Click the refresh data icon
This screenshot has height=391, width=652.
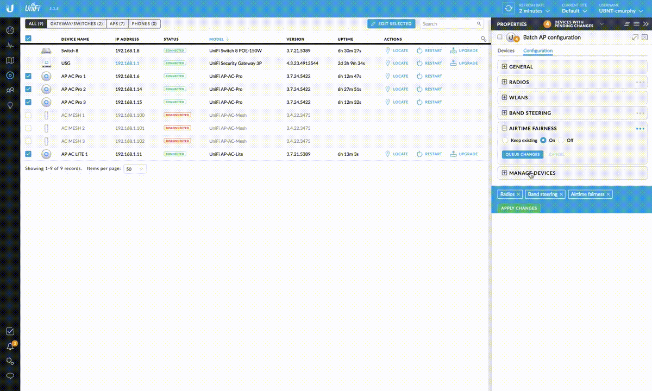[508, 8]
